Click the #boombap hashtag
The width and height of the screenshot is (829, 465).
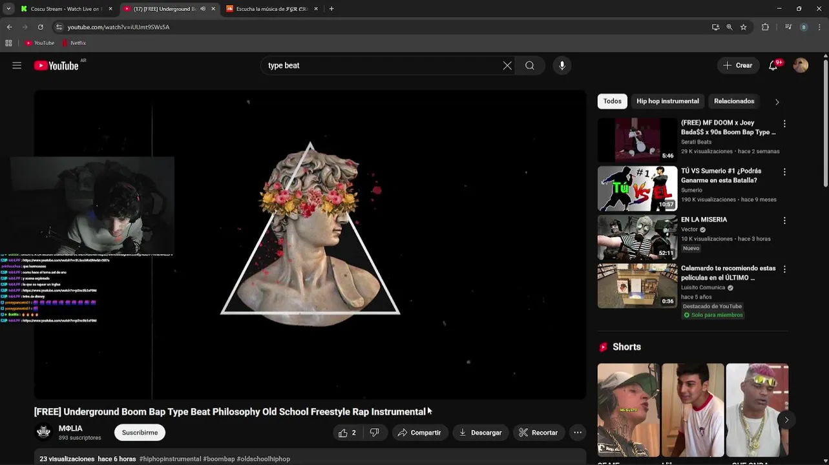pyautogui.click(x=219, y=459)
